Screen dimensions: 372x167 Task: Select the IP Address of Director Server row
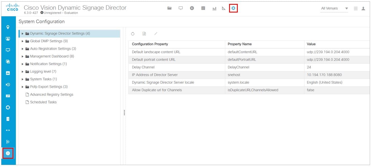249,75
